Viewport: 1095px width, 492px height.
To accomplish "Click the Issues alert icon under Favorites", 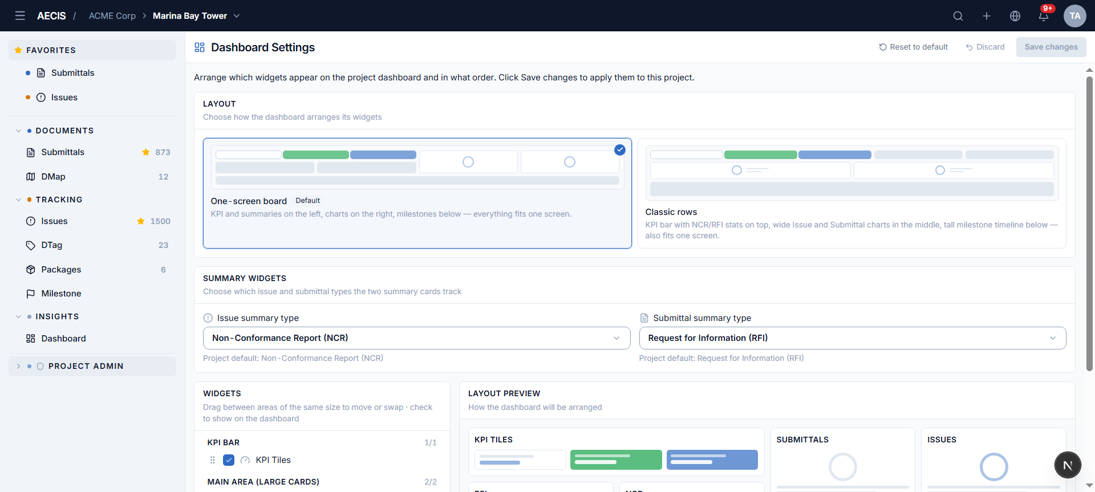I will 41,97.
